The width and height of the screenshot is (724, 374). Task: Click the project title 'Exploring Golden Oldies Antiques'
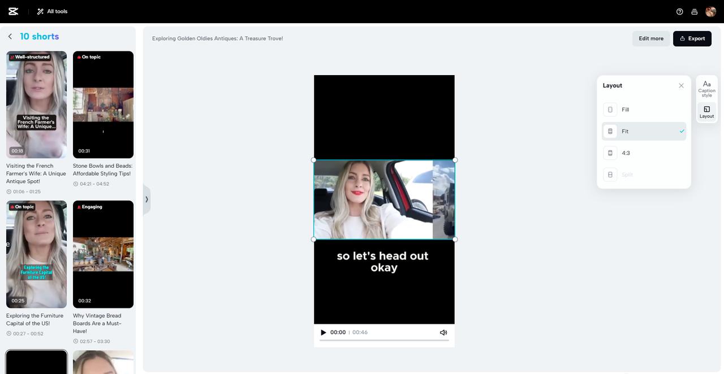(x=217, y=38)
